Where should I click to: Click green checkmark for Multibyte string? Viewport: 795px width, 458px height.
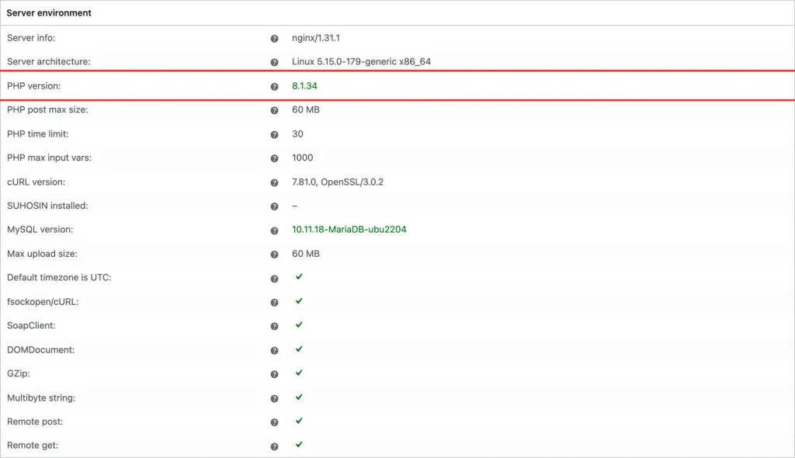[x=299, y=397]
